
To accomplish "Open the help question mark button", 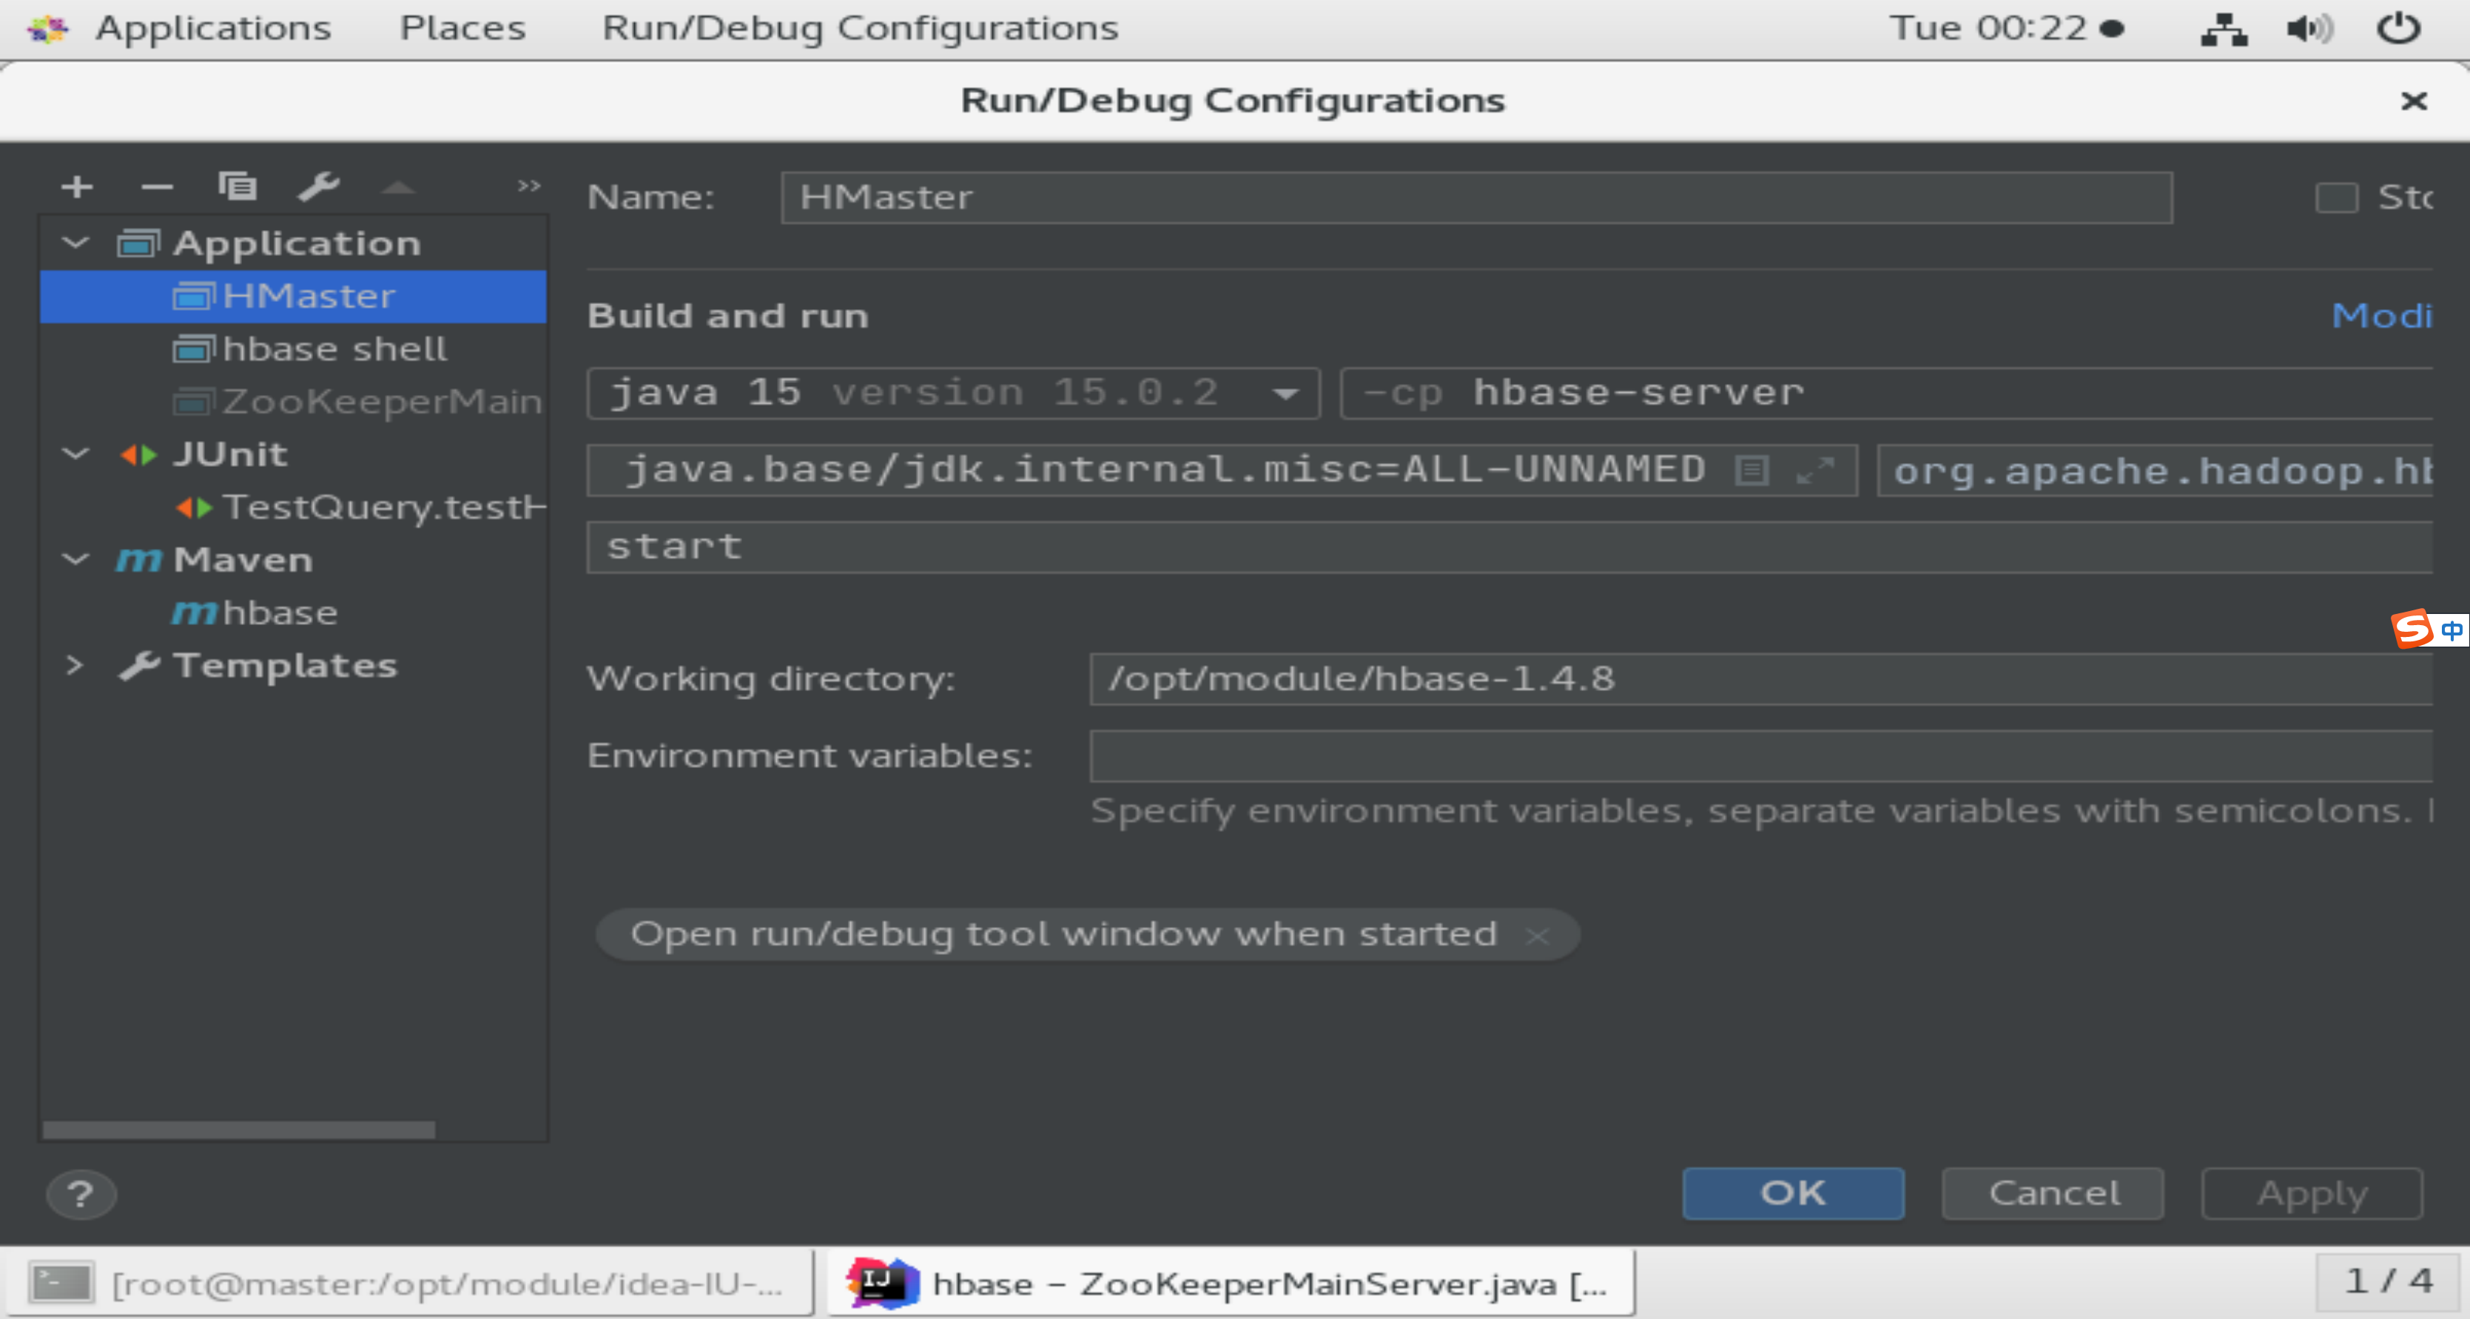I will (81, 1195).
